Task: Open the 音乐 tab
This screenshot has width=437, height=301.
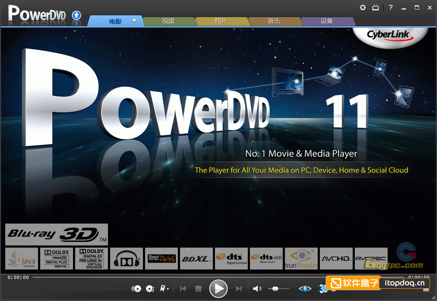Action: [274, 21]
